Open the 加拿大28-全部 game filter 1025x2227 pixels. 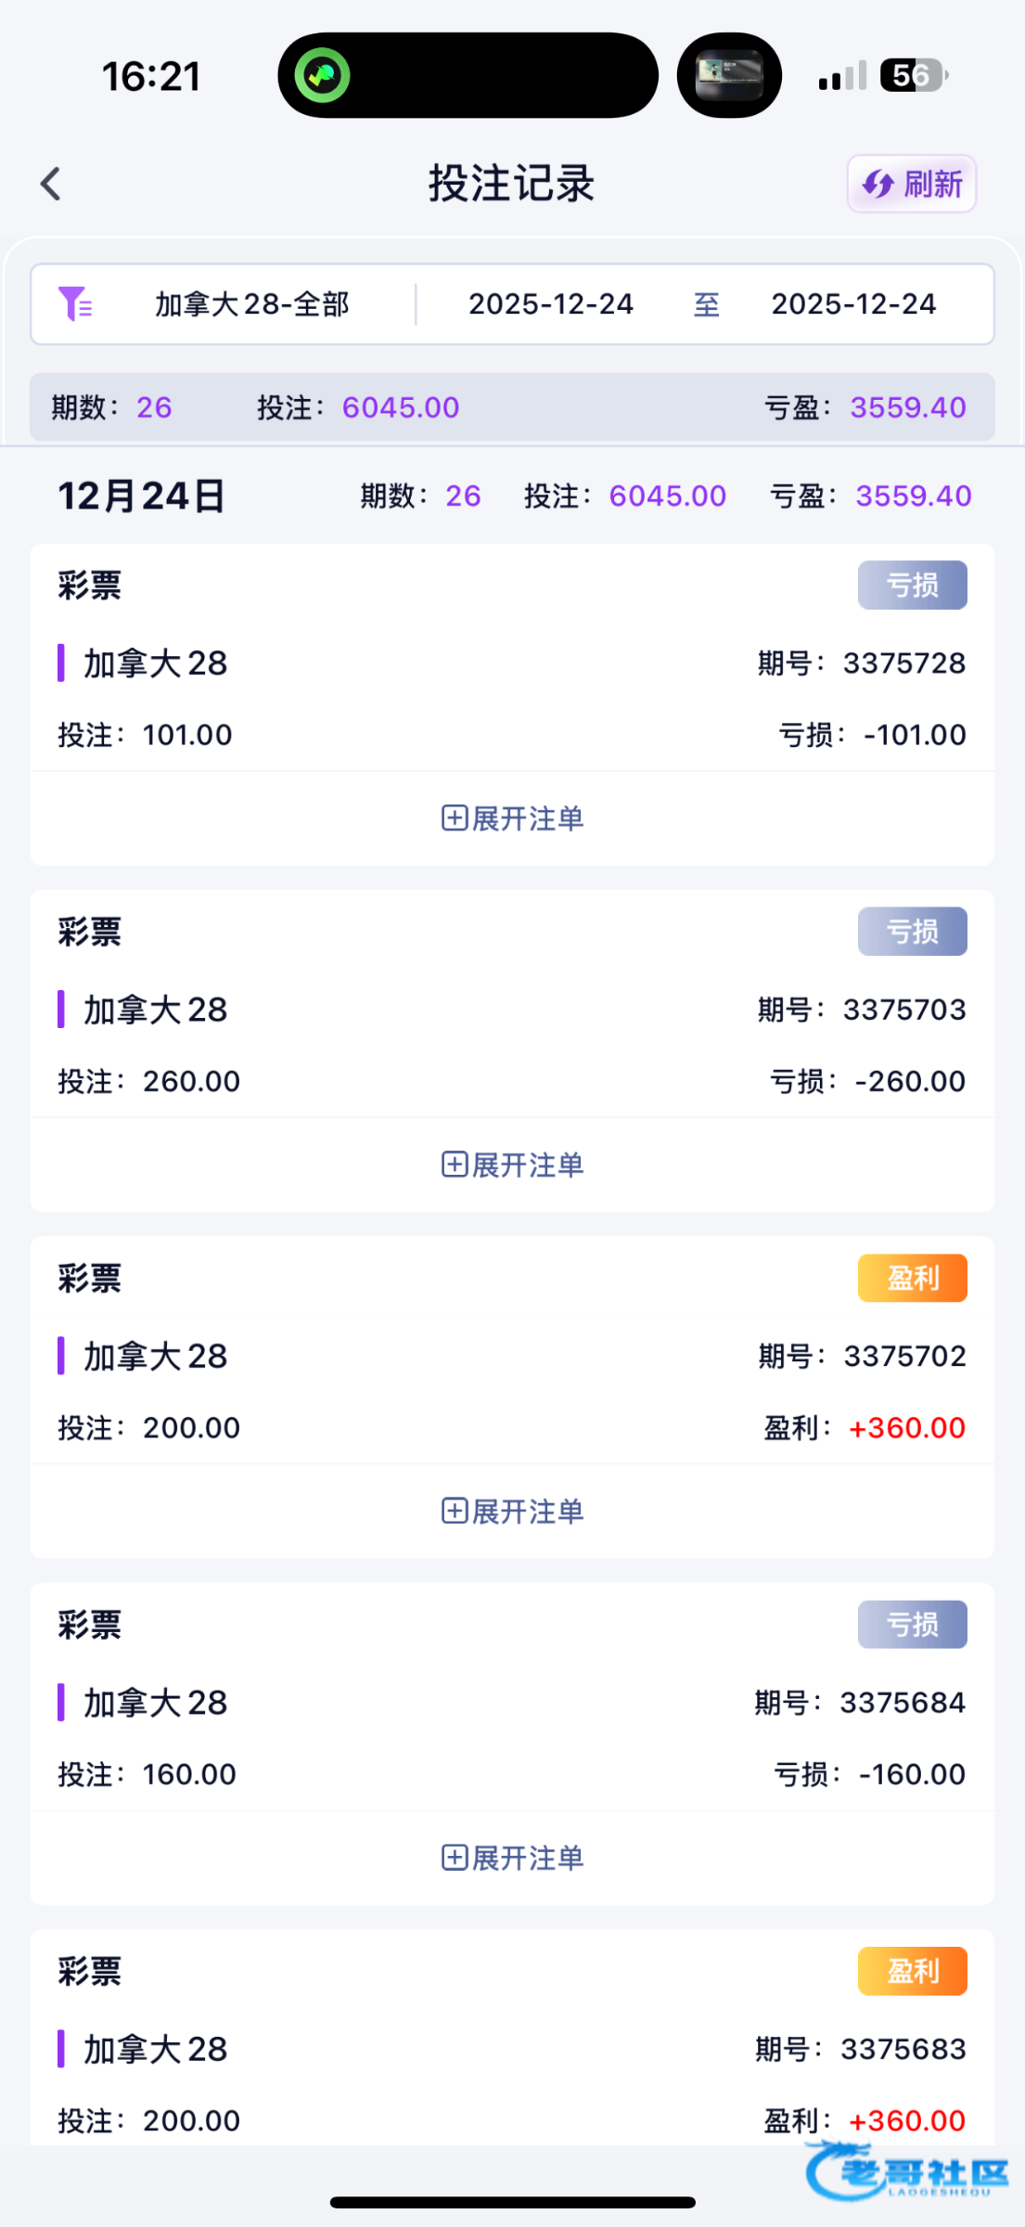tap(251, 304)
